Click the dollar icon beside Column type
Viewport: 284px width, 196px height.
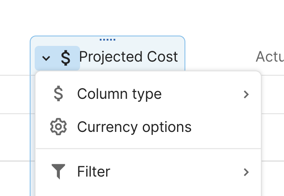coord(59,94)
